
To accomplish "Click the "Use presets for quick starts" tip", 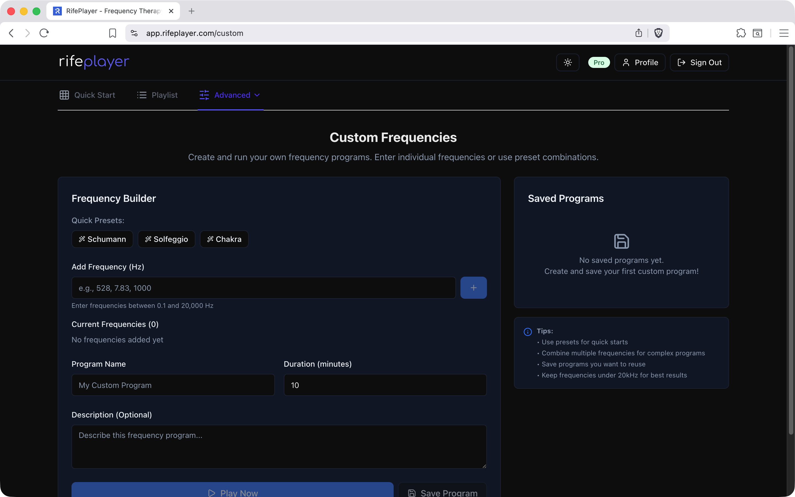I will (585, 342).
